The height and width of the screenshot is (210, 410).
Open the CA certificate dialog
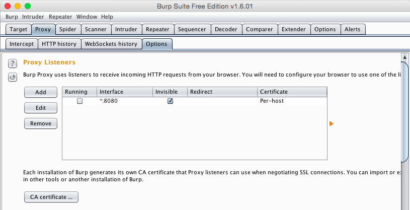pos(51,197)
